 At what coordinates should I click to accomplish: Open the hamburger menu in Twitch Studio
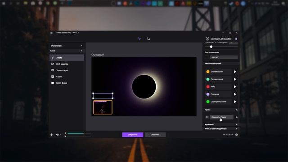pyautogui.click(x=51, y=33)
